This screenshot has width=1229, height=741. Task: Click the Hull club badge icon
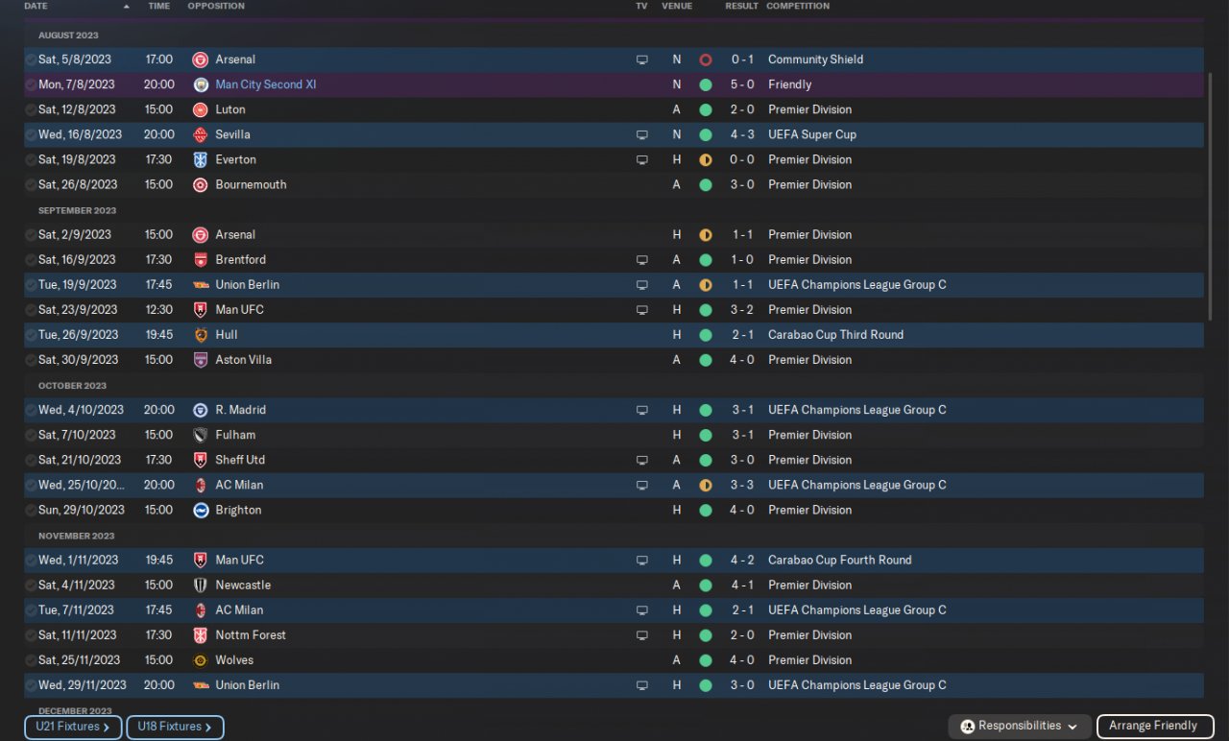(x=200, y=335)
